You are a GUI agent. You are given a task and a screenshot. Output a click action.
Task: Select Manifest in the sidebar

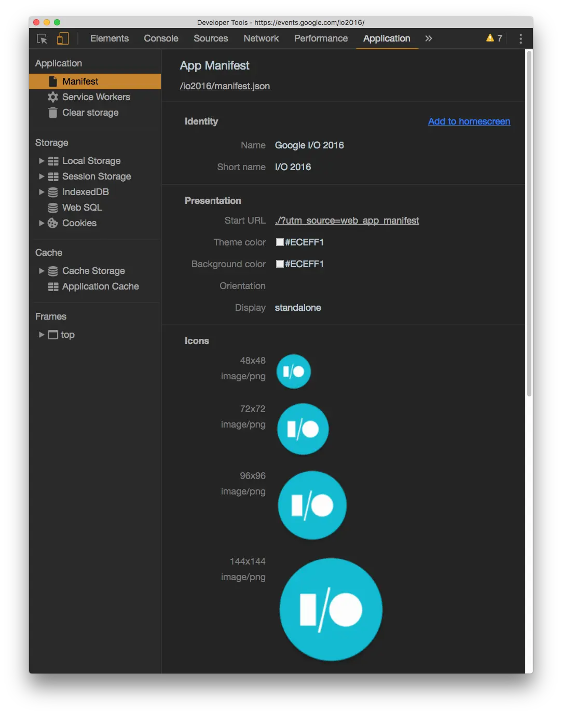(95, 81)
